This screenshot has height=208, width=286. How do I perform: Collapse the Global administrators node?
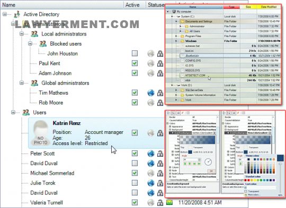22,83
